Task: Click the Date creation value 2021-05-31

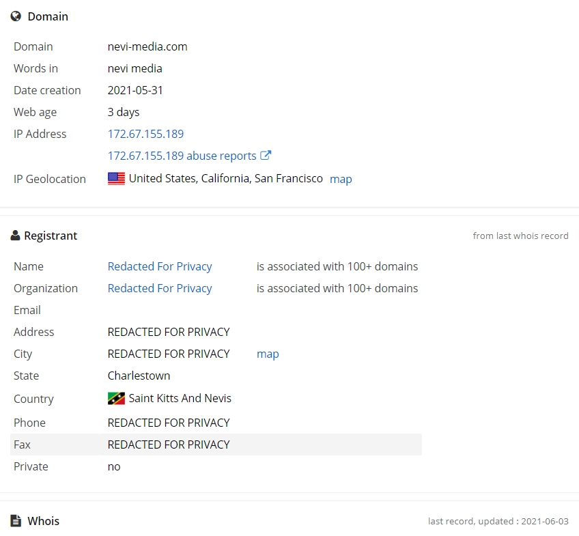Action: pyautogui.click(x=135, y=90)
